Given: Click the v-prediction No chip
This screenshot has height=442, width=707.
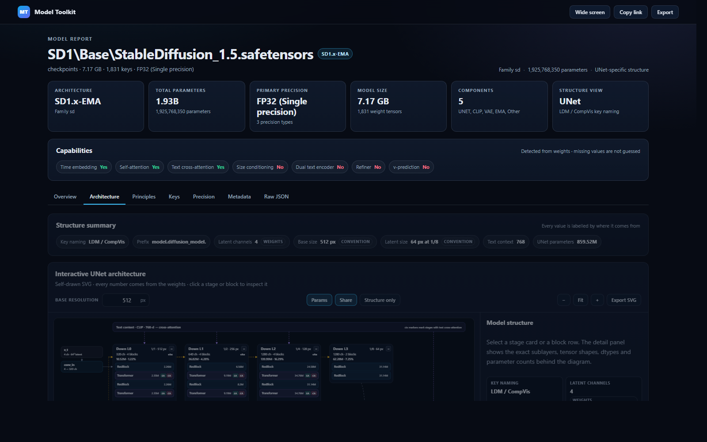Looking at the screenshot, I should click(x=411, y=167).
